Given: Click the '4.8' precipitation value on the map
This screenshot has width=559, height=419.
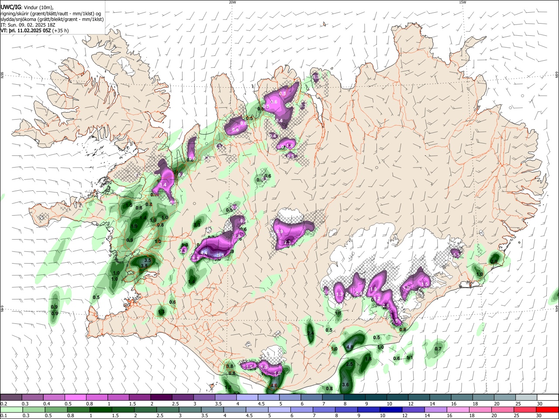Looking at the screenshot, I should point(349,347).
